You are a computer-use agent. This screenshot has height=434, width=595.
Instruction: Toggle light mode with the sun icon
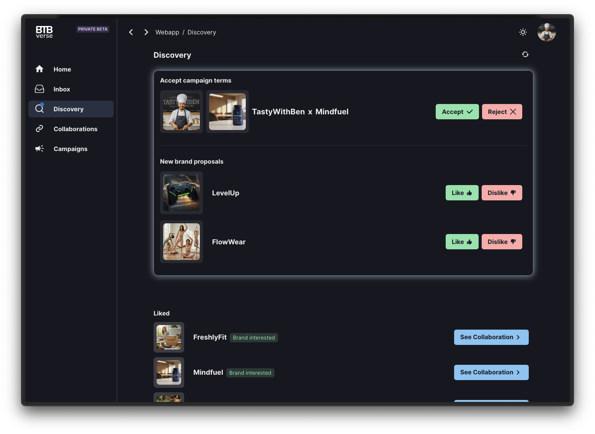[523, 32]
